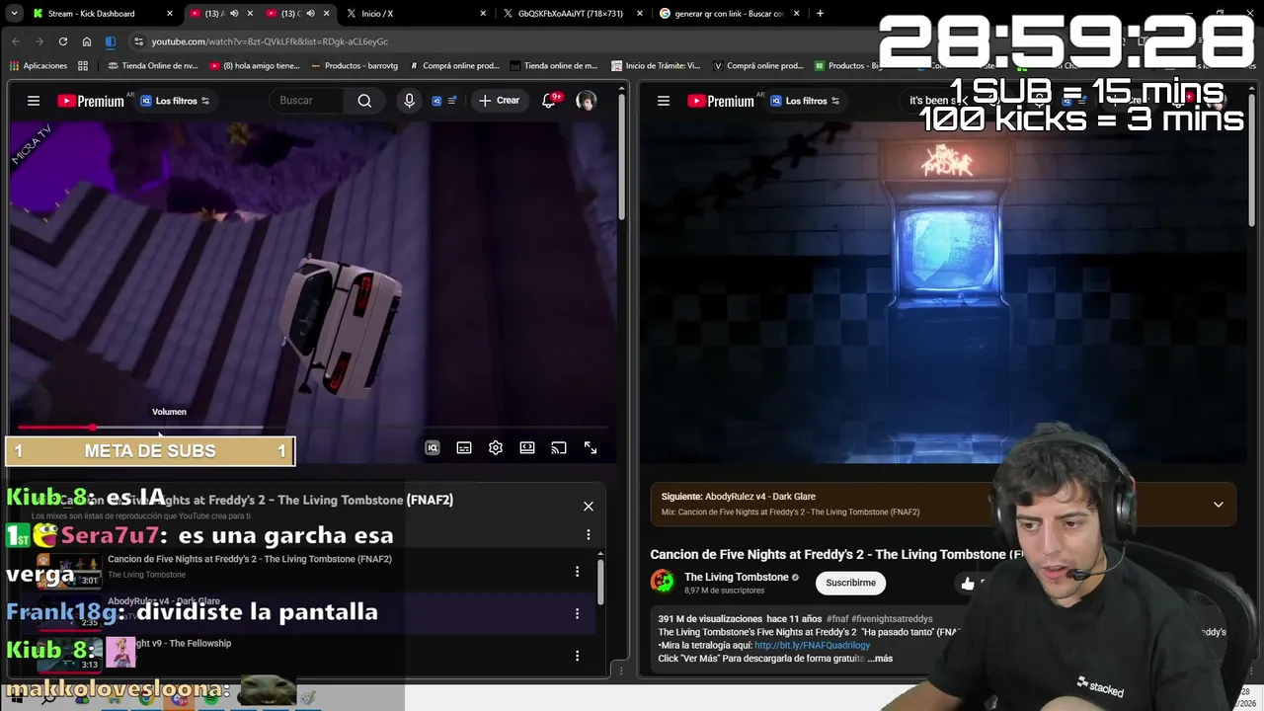1264x711 pixels.
Task: Open the Productos - barrovtg bookmark
Action: click(x=354, y=66)
